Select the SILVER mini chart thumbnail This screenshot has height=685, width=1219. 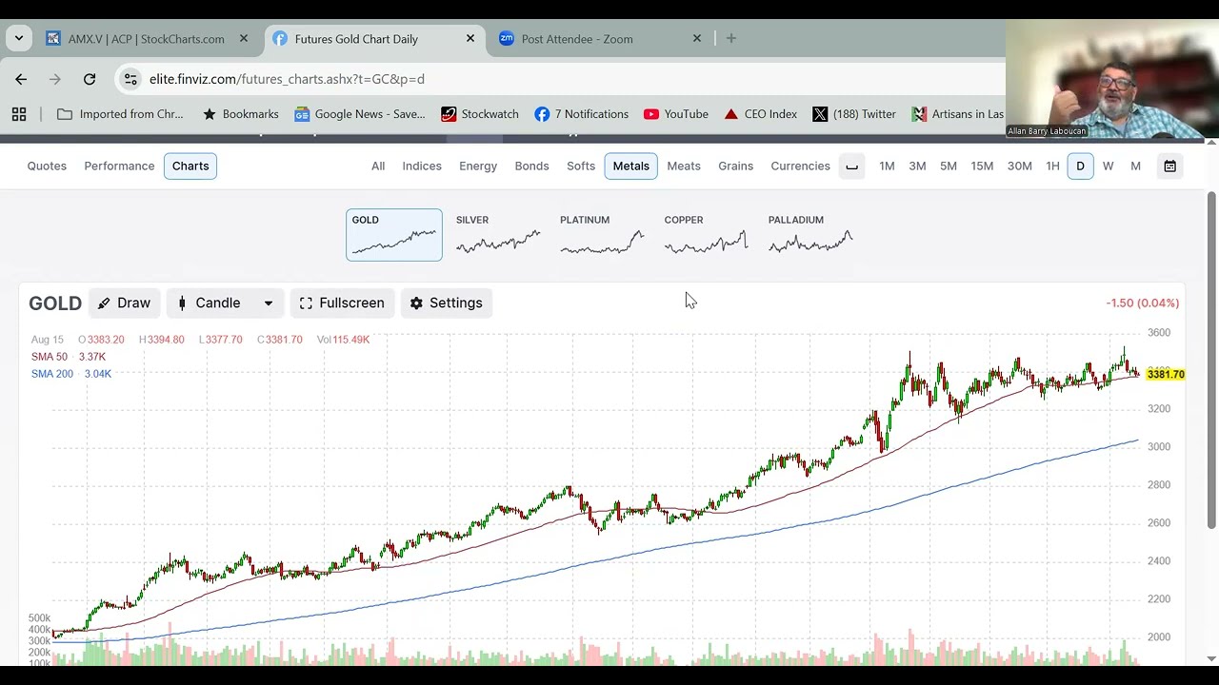click(498, 234)
